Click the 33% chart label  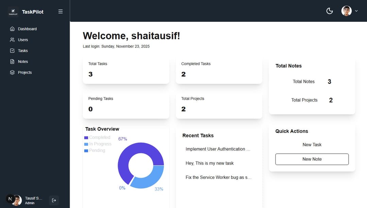coord(159,189)
